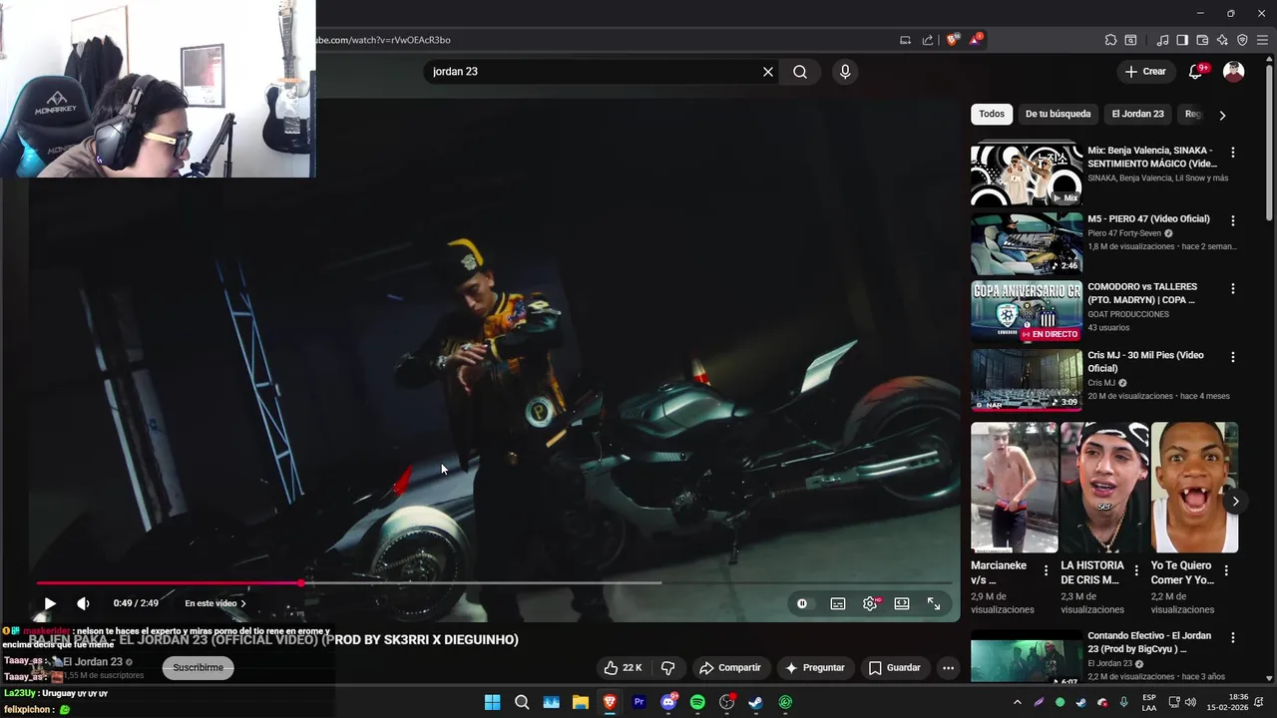
Task: Open Brave VPN shield icon
Action: pyautogui.click(x=1242, y=40)
